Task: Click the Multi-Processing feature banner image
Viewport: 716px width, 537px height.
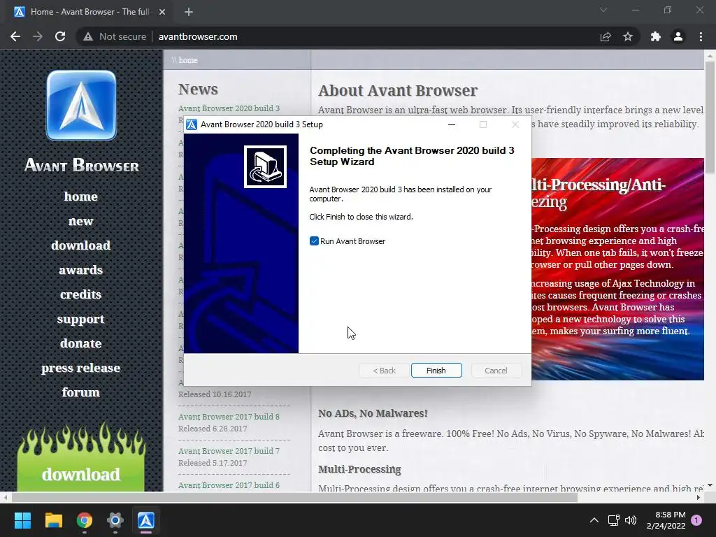Action: 618,269
